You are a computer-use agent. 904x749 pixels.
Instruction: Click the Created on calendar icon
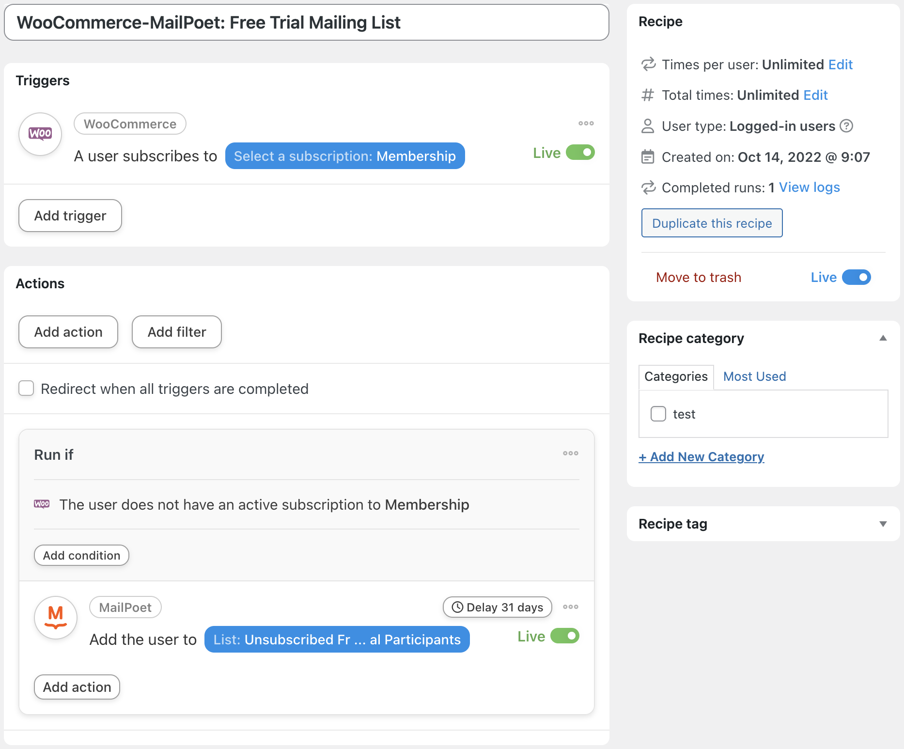pos(648,157)
